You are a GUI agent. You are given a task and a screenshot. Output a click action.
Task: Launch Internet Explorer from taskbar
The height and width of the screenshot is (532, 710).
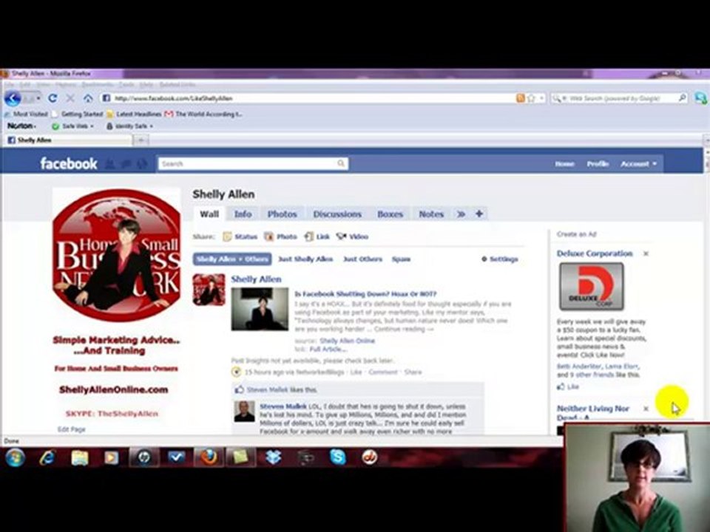[x=47, y=458]
